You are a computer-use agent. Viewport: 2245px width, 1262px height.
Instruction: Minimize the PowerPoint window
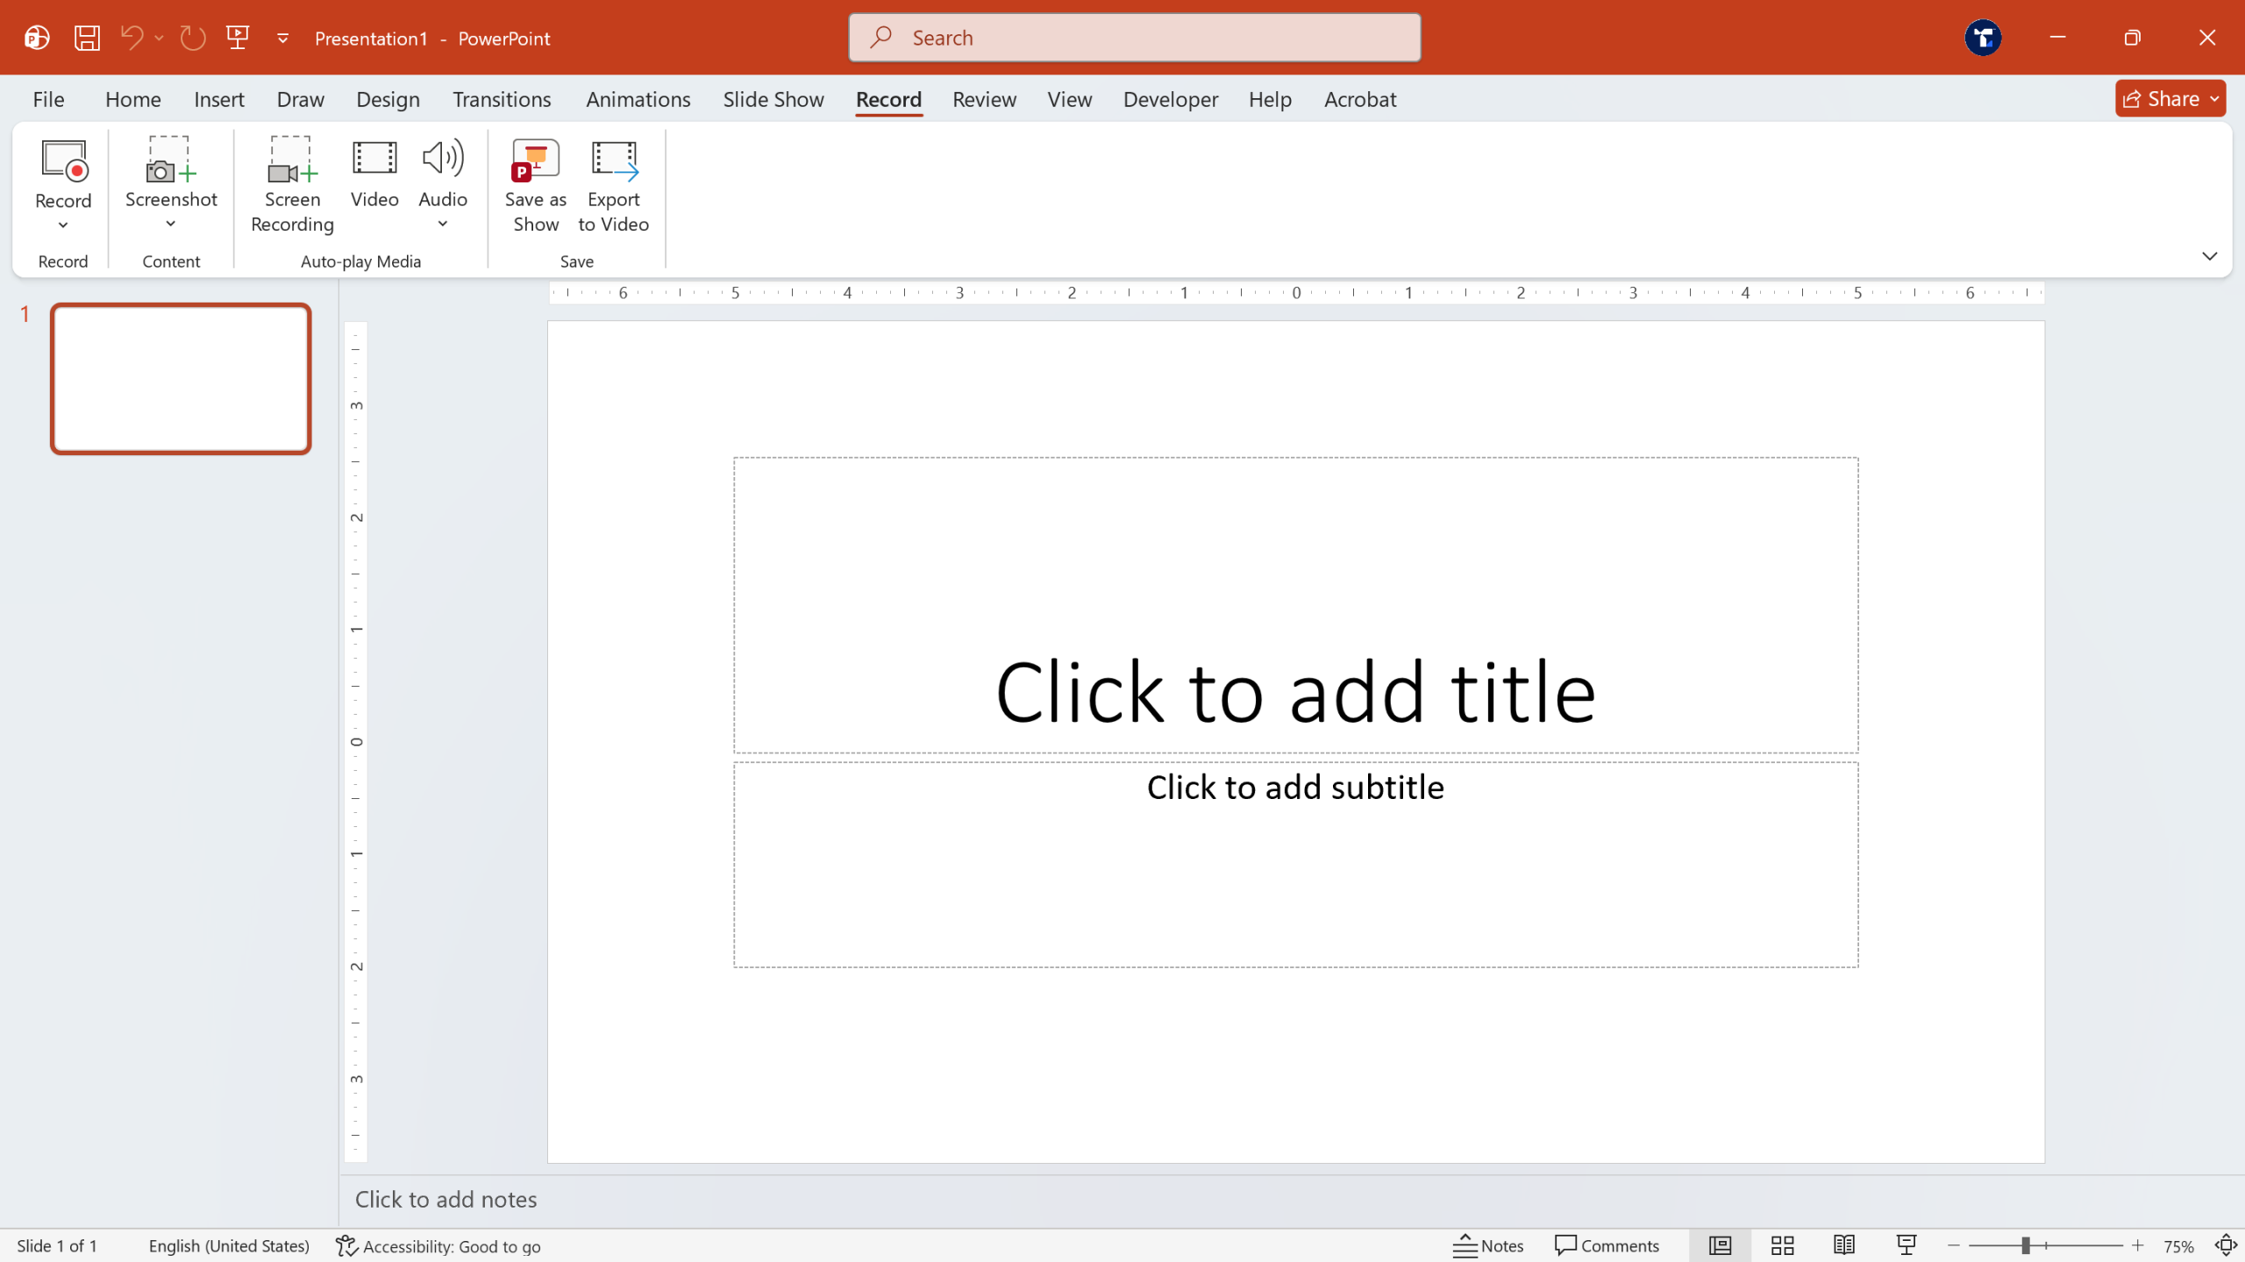click(2057, 38)
